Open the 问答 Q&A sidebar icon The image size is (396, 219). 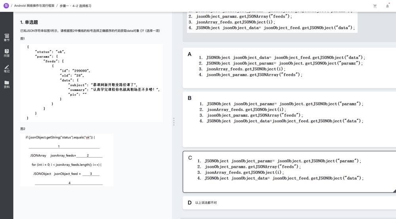(7, 53)
